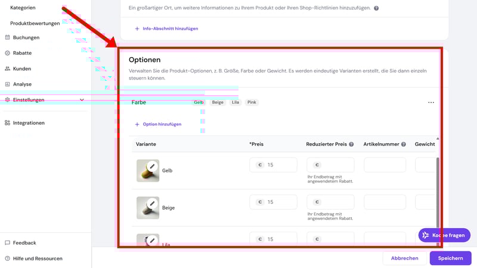Open Einstellungen in the sidebar
The width and height of the screenshot is (477, 268).
click(x=29, y=100)
